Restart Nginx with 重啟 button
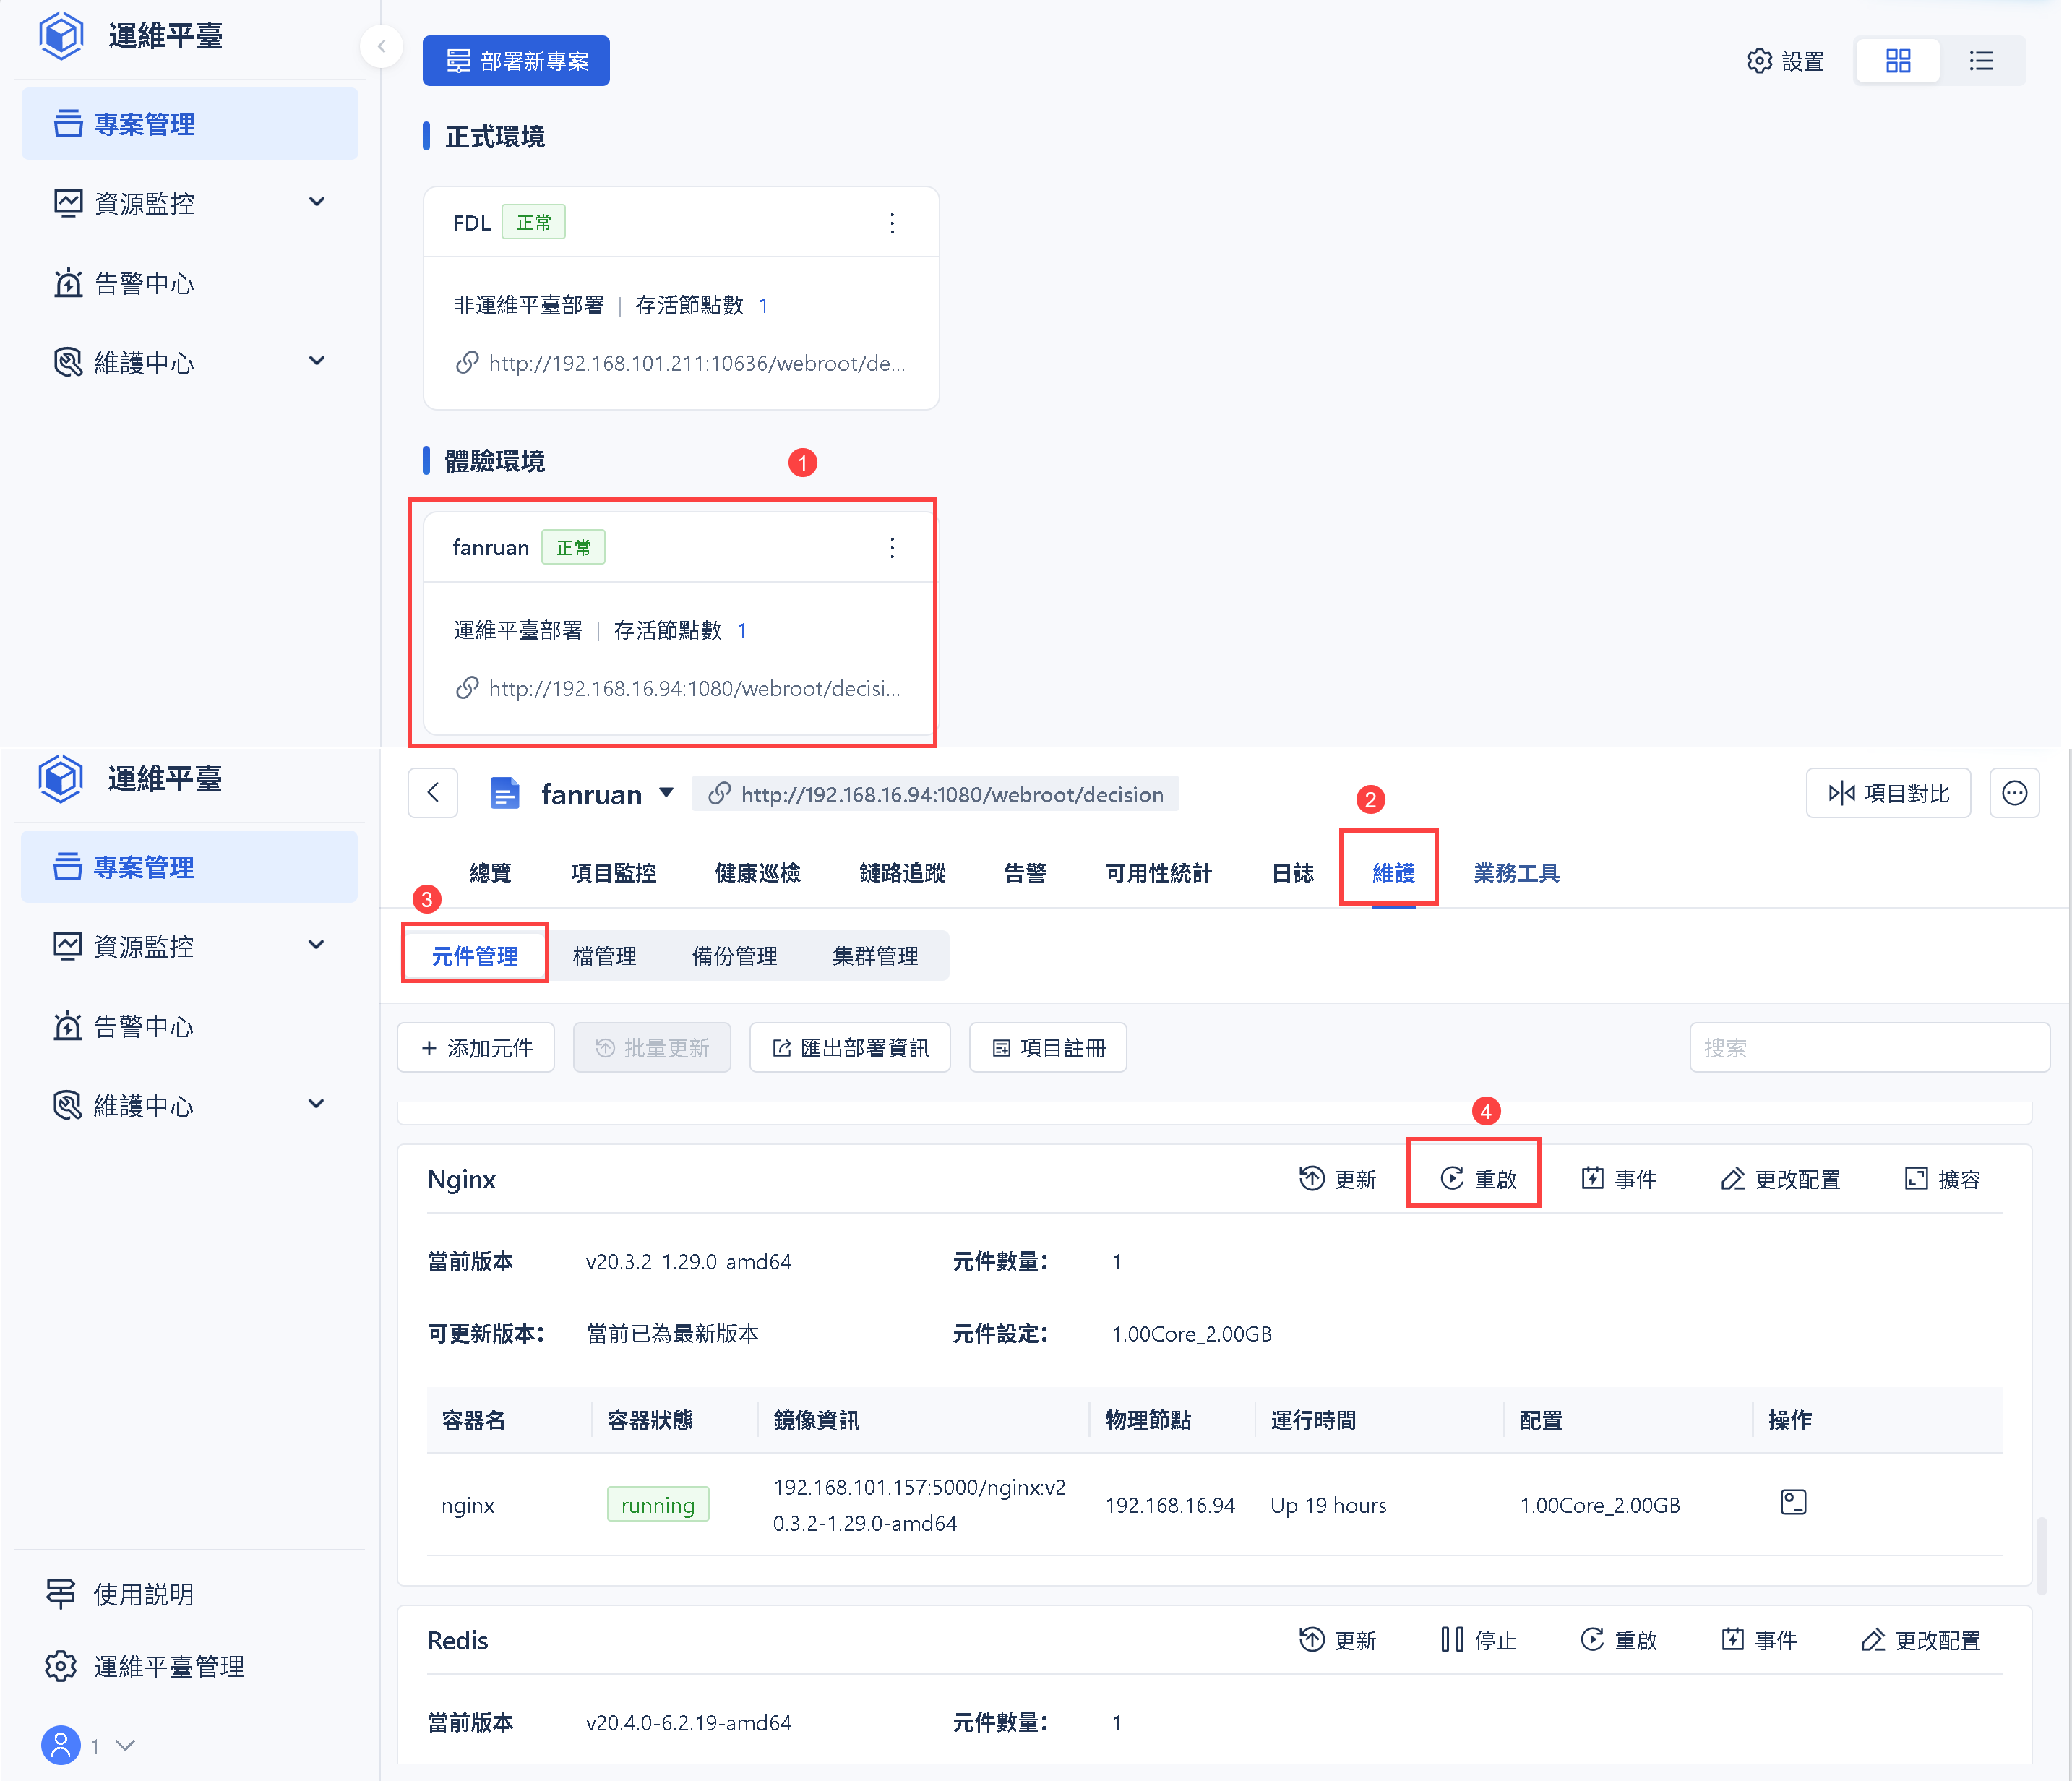2072x1781 pixels. [x=1477, y=1179]
